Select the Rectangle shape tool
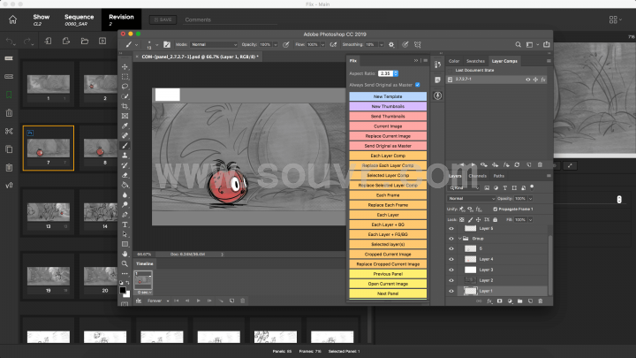Image resolution: width=636 pixels, height=358 pixels. (x=125, y=244)
